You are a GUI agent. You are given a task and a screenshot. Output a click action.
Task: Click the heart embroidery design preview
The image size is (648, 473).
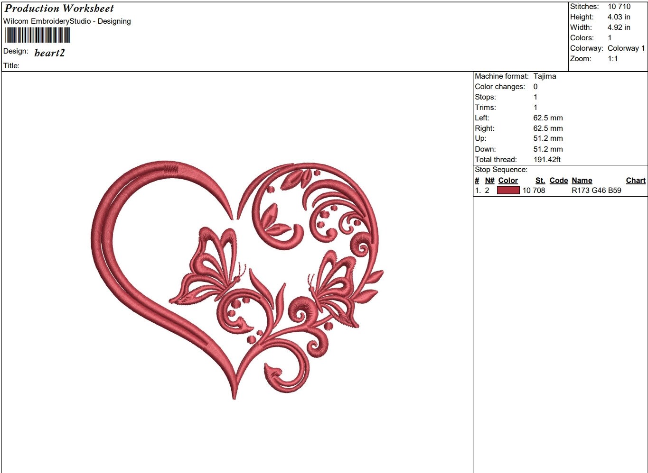237,280
